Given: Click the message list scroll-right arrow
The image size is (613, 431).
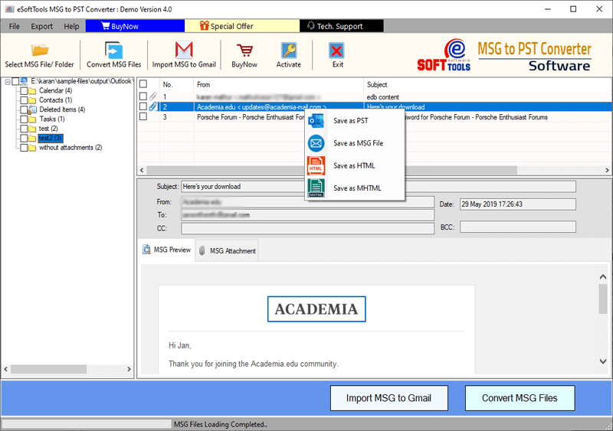Looking at the screenshot, I should [x=607, y=171].
